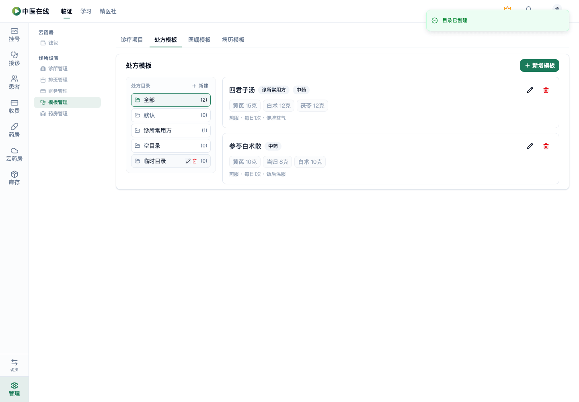Click the crown membership icon

point(507,9)
